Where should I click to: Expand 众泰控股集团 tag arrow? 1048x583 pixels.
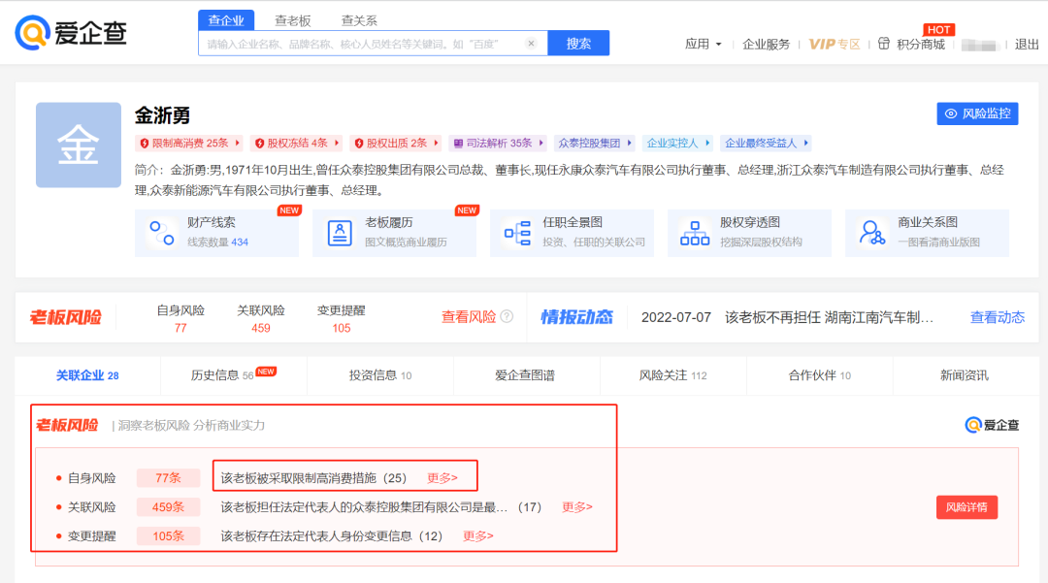pyautogui.click(x=629, y=143)
